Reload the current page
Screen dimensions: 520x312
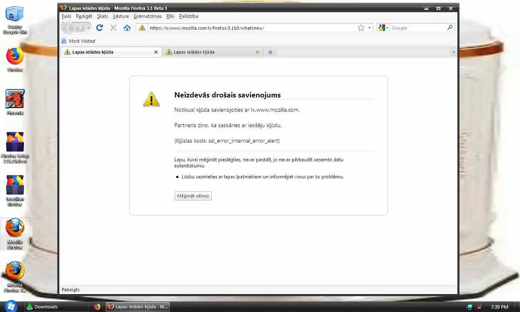pyautogui.click(x=100, y=28)
